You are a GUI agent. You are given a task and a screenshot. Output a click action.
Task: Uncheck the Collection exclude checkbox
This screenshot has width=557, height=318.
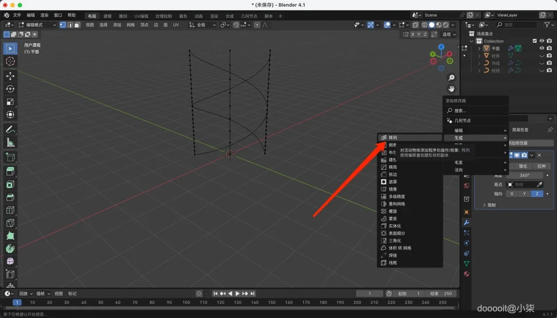tap(534, 41)
